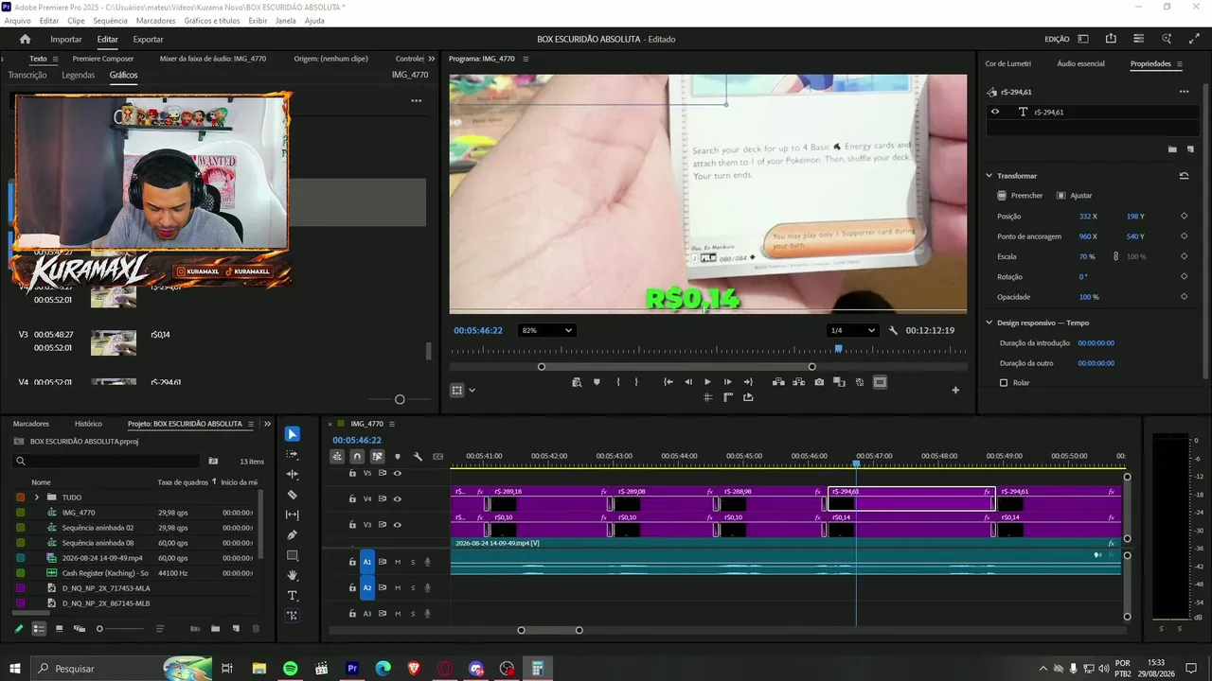
Task: Switch to the Histórico tab
Action: [x=88, y=424]
